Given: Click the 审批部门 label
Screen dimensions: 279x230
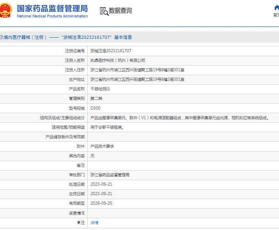Looking at the screenshot, I should (x=77, y=175).
